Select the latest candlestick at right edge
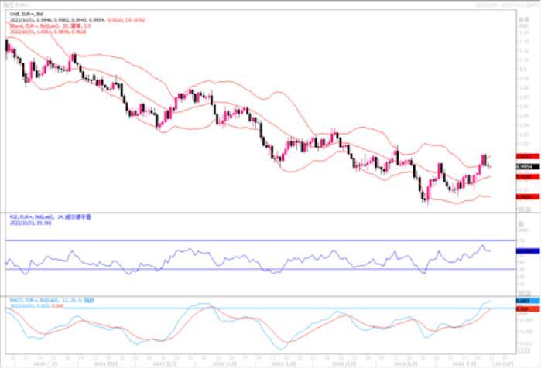 489,164
